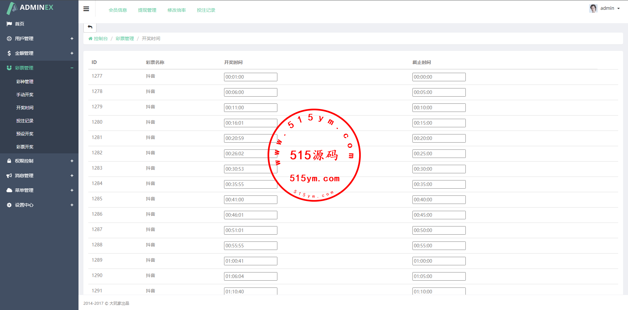Expand the 消息管理 menu
The width and height of the screenshot is (628, 310).
(72, 176)
